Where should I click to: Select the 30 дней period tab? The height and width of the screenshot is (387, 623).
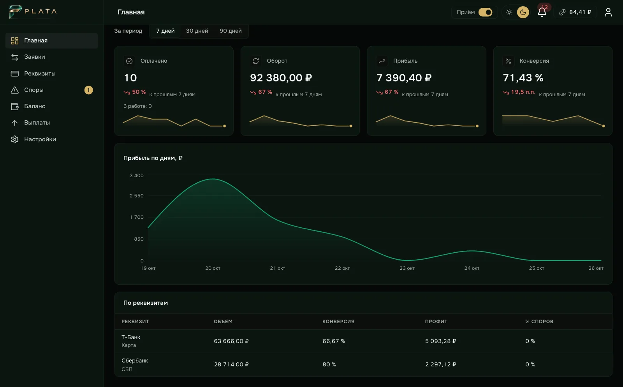tap(197, 31)
